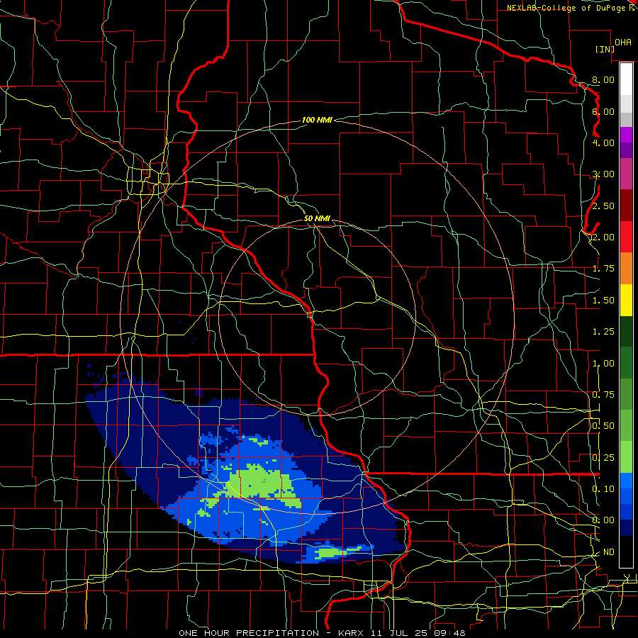The image size is (638, 638).
Task: Click the 0.25 legend value
Action: coord(603,458)
